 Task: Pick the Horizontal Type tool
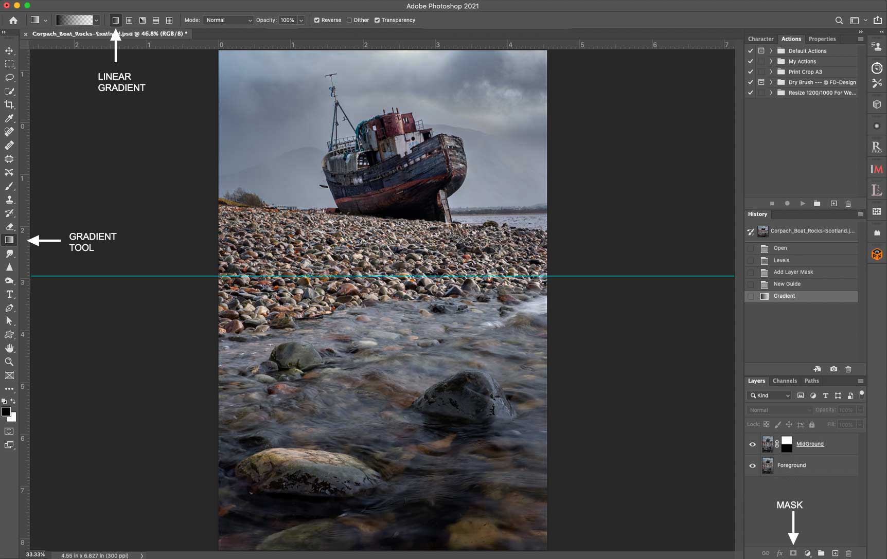9,294
